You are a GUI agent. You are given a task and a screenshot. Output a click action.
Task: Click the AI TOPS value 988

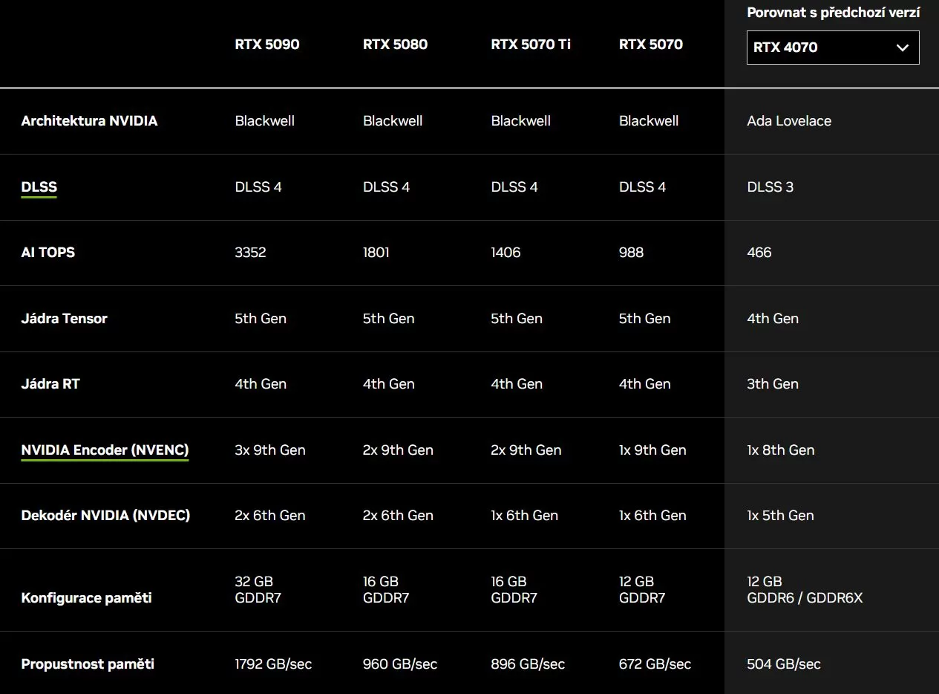click(631, 253)
